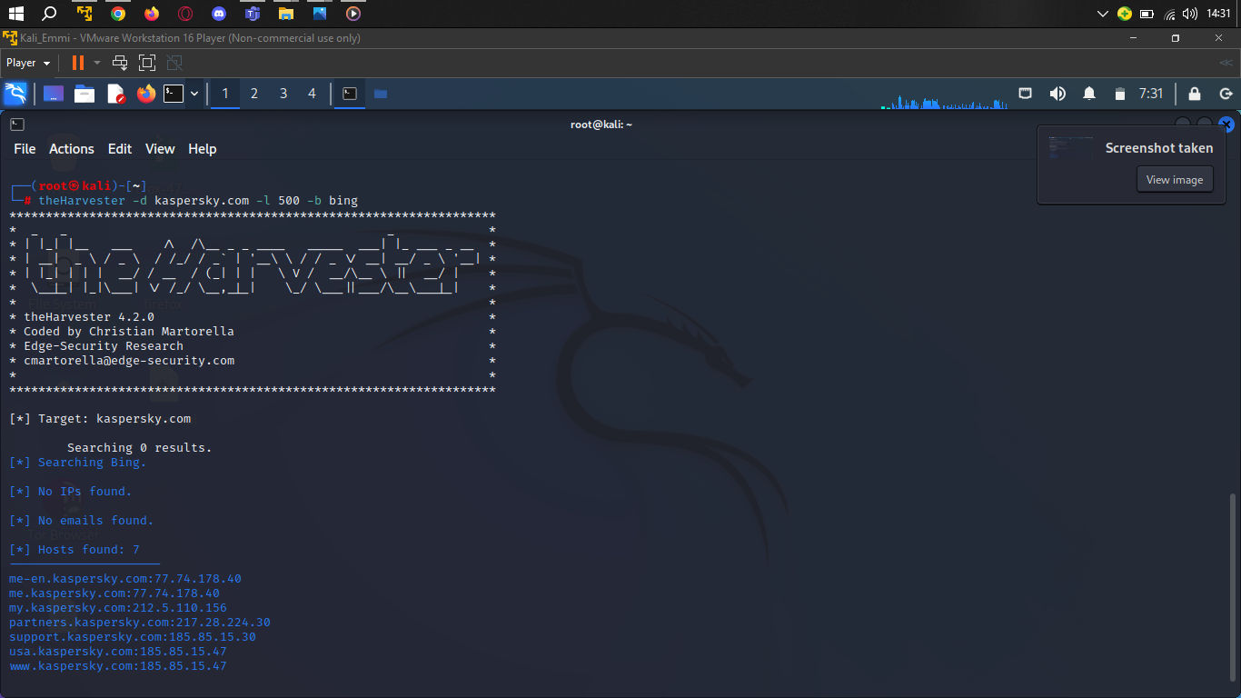Open the Edit menu in the terminal
This screenshot has height=698, width=1241.
(x=120, y=149)
